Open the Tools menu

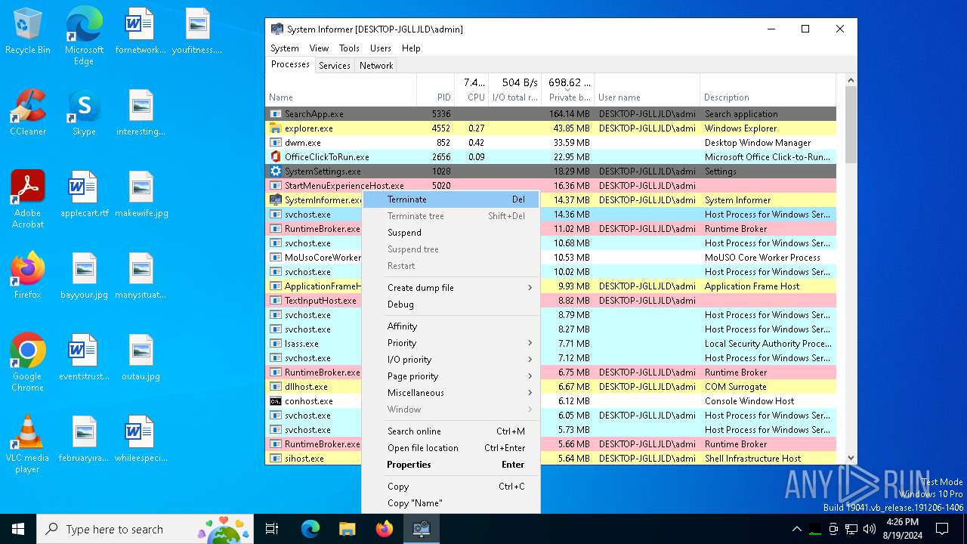pyautogui.click(x=349, y=48)
